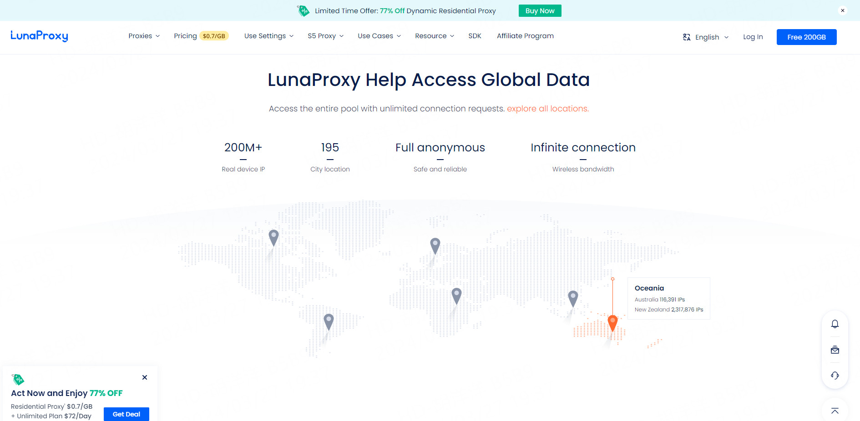Select the North America map pin
Image resolution: width=860 pixels, height=421 pixels.
(x=273, y=237)
